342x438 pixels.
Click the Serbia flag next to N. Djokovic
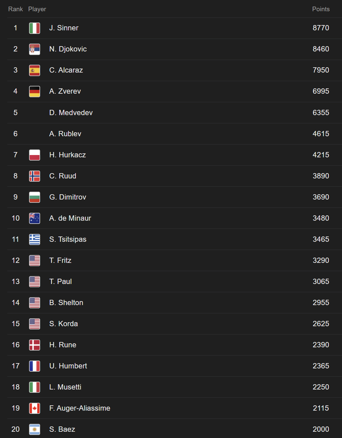coord(35,49)
